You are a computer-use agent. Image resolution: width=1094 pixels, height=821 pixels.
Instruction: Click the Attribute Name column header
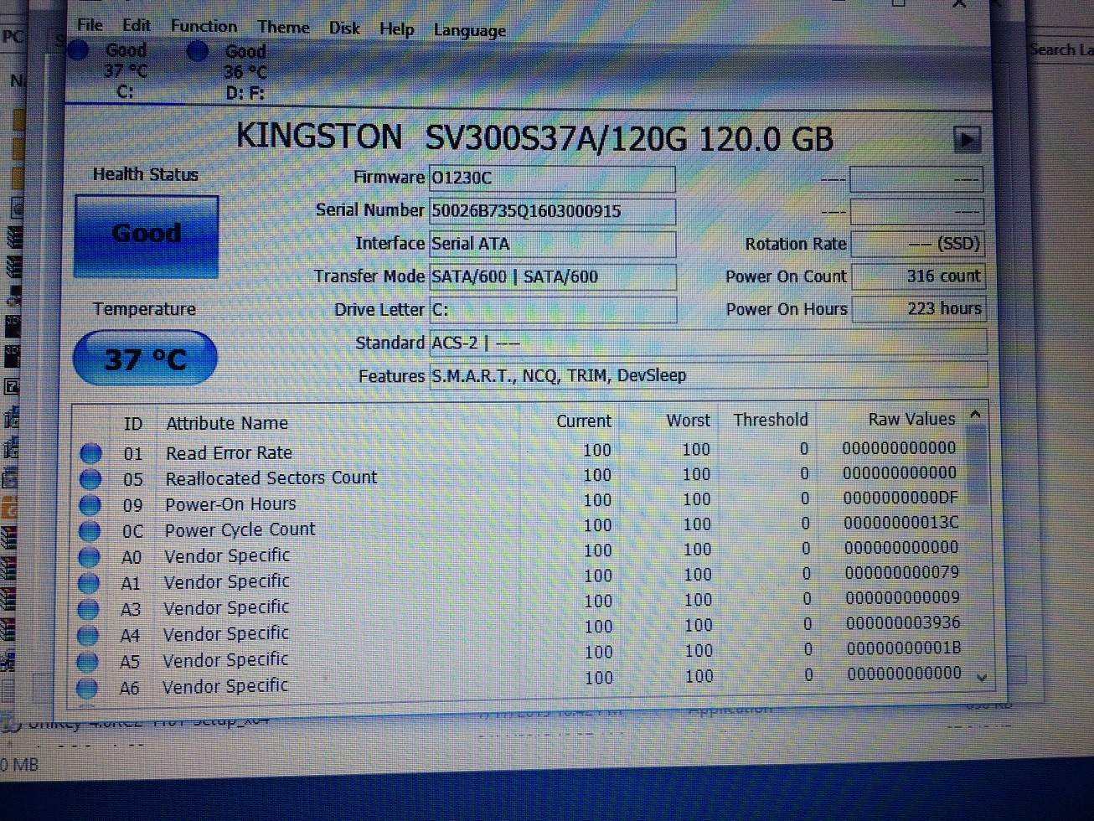click(227, 423)
